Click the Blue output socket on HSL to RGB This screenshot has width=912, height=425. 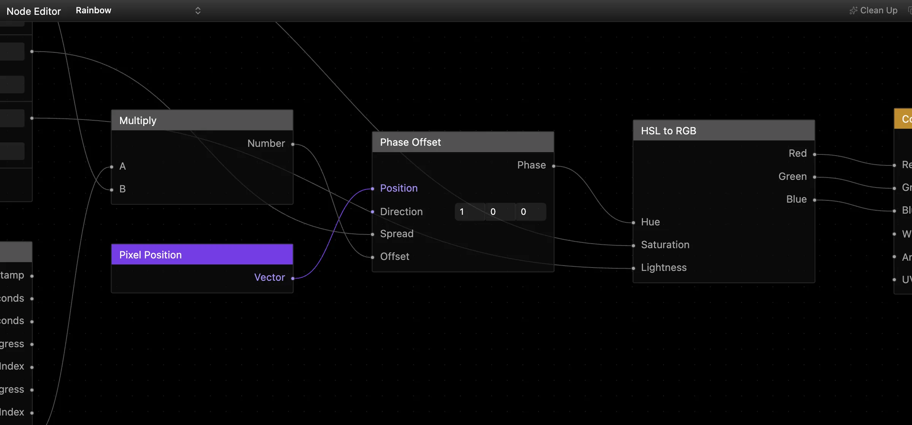(814, 200)
